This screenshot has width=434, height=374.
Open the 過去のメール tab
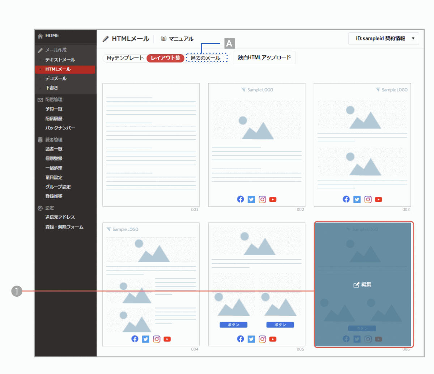pyautogui.click(x=205, y=58)
